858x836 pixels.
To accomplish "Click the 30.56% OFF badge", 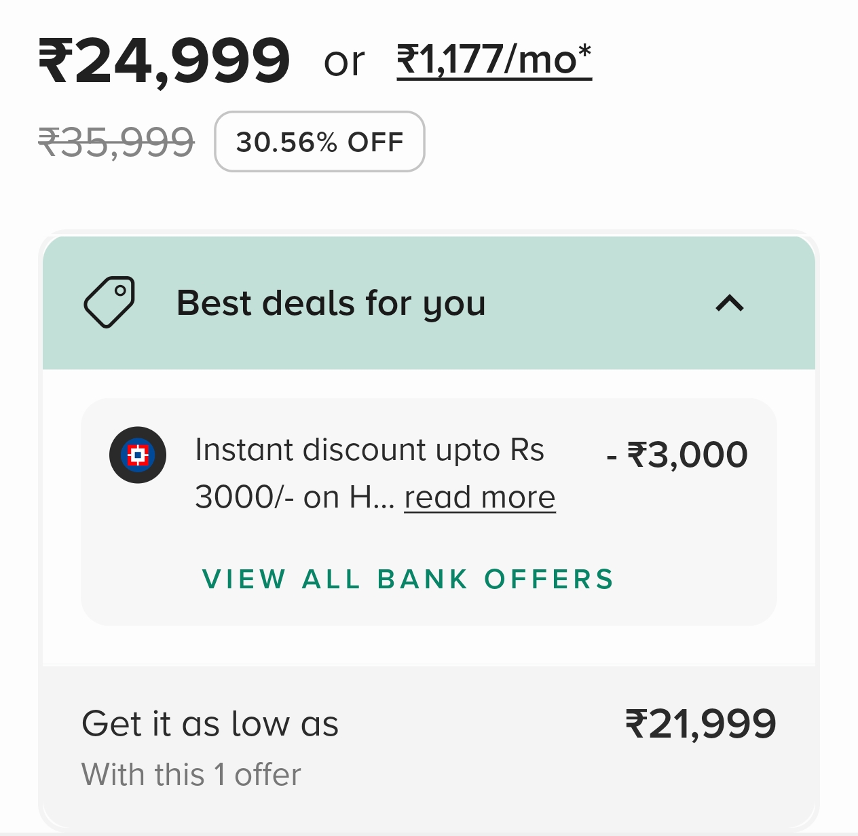I will 320,142.
